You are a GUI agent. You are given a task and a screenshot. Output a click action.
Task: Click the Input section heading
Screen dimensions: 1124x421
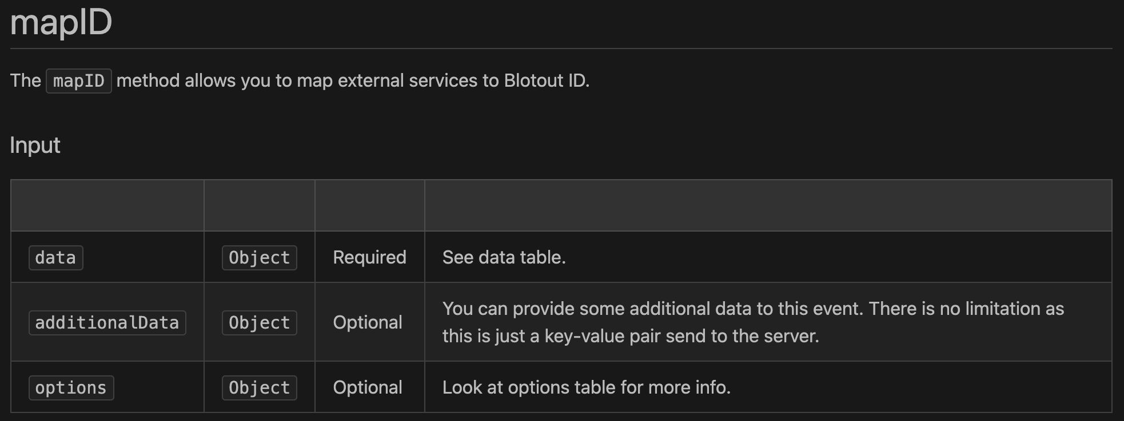point(35,145)
